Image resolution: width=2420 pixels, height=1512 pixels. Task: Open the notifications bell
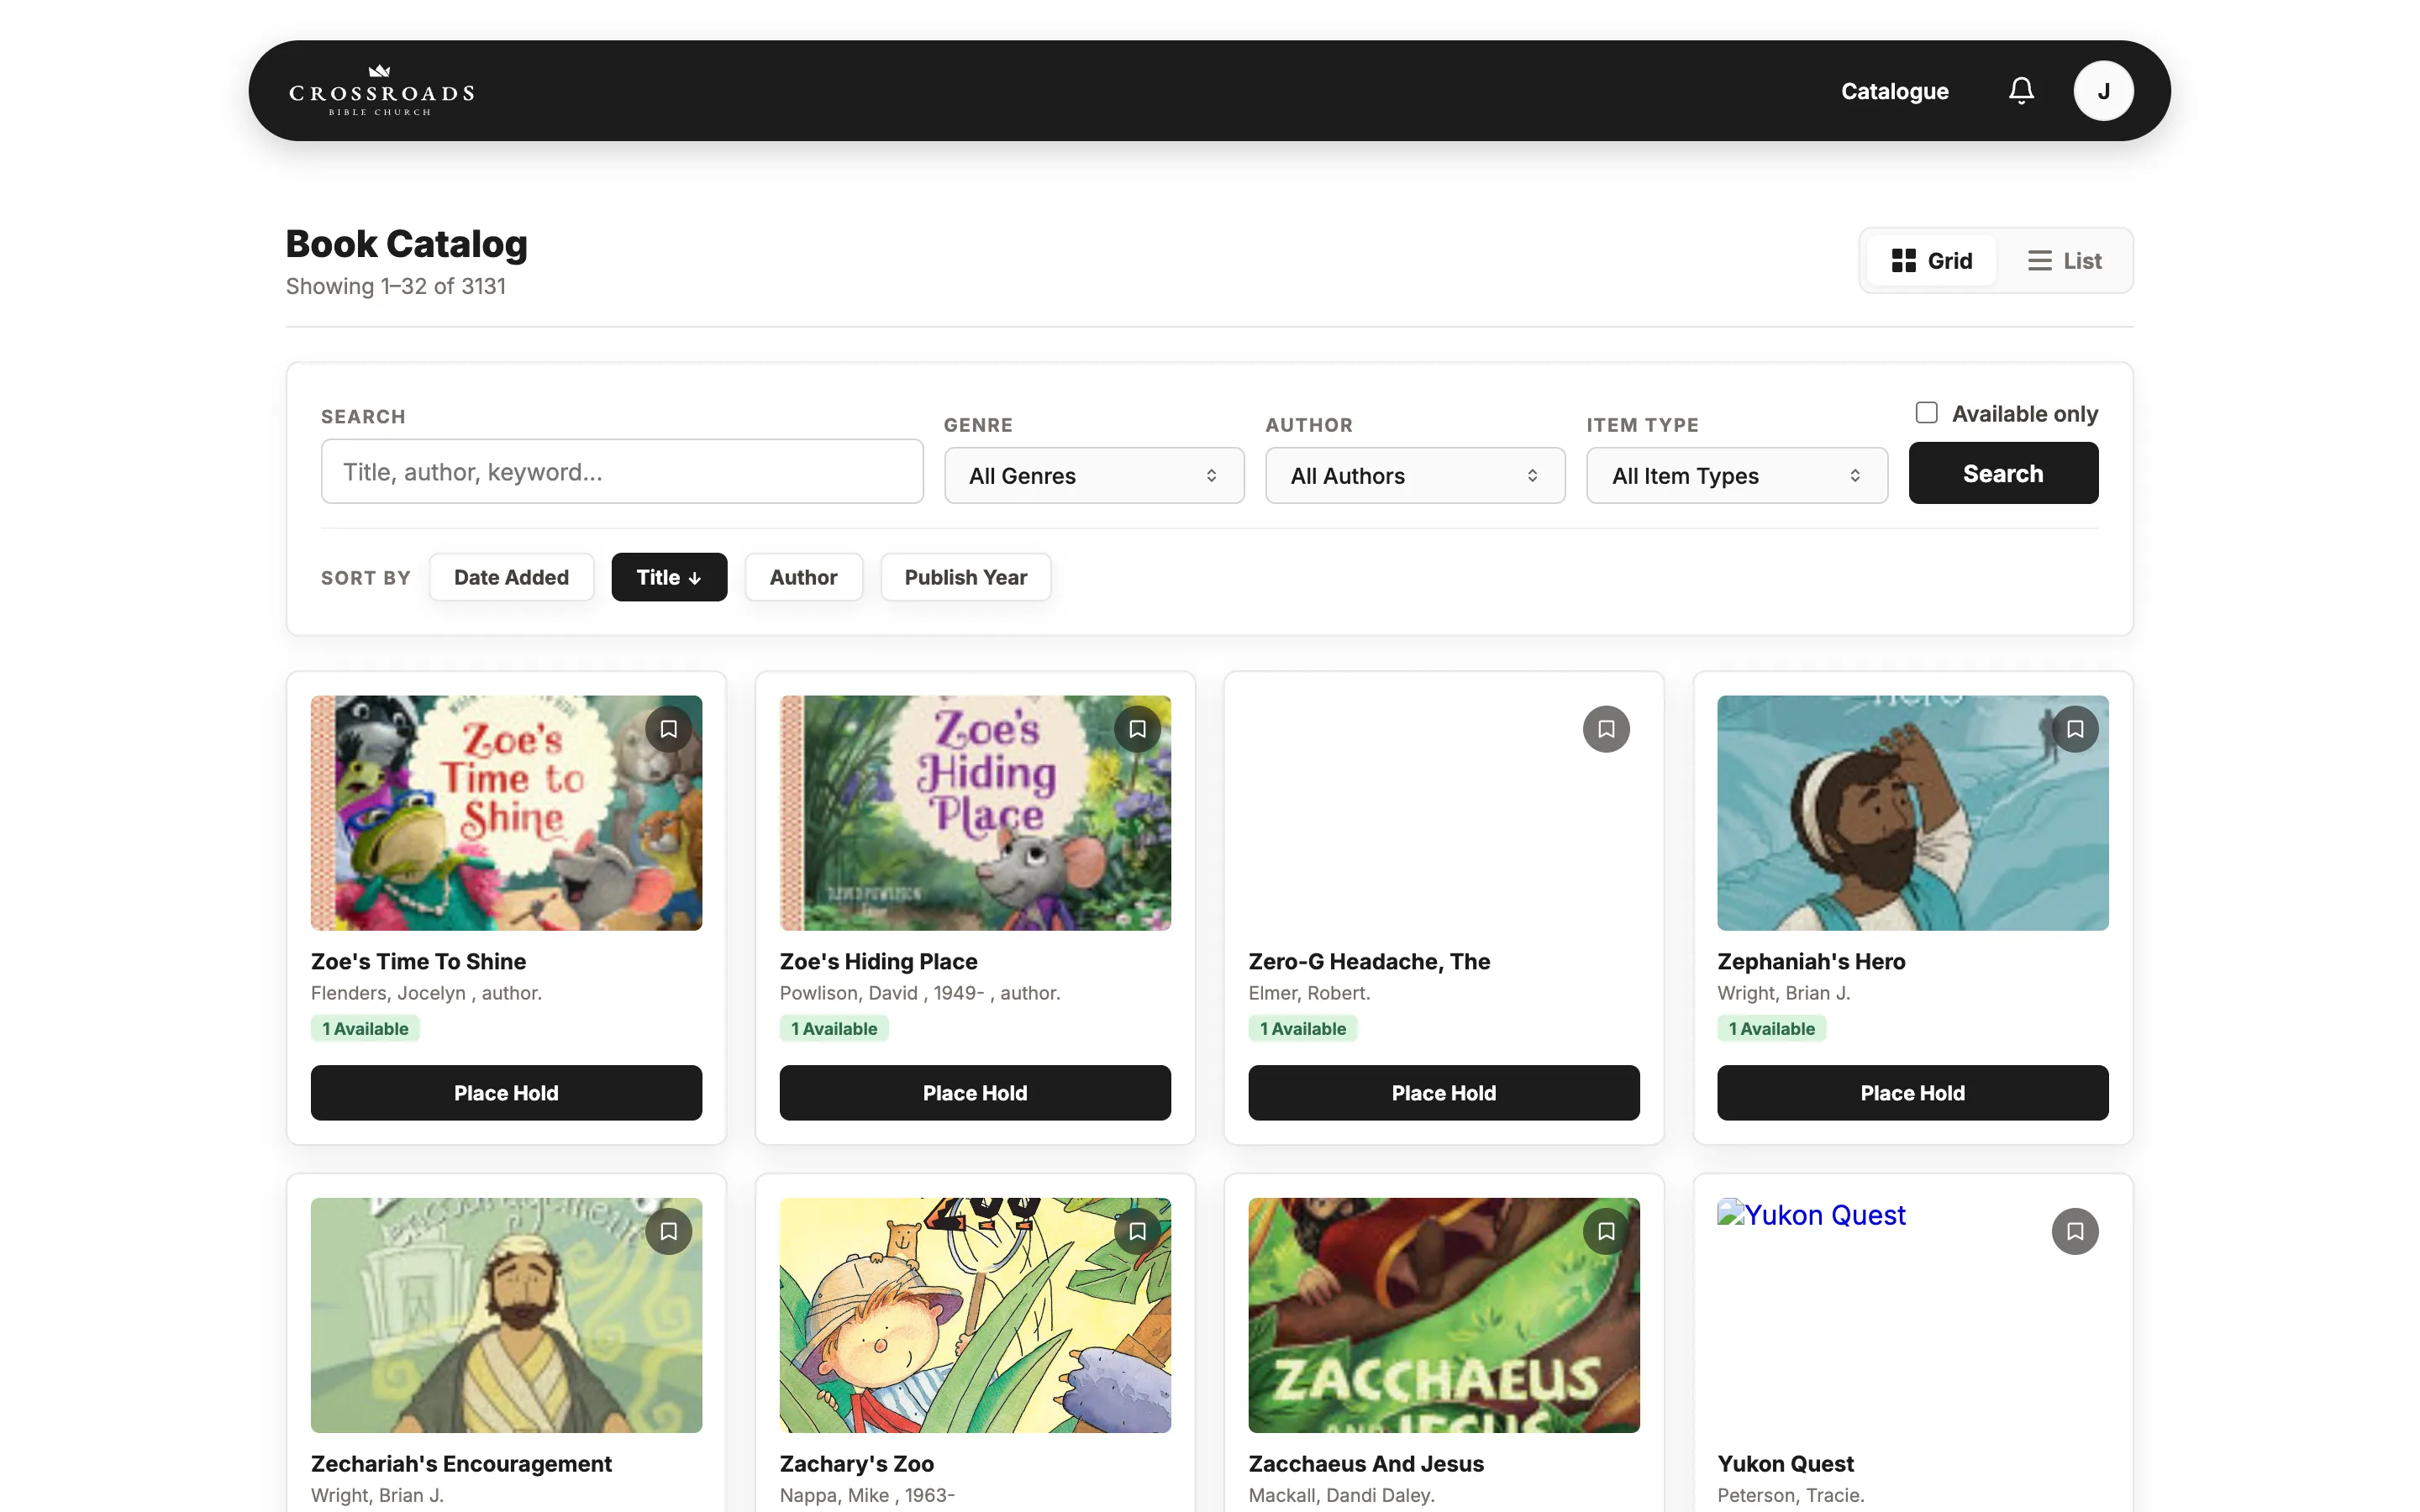click(x=2021, y=91)
